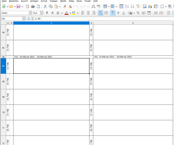
Task: Open the 8 pt font size dropdown
Action: coord(41,13)
